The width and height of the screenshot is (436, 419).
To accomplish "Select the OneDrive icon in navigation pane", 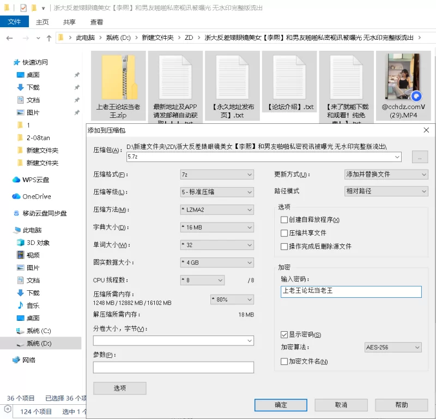I will coord(16,196).
